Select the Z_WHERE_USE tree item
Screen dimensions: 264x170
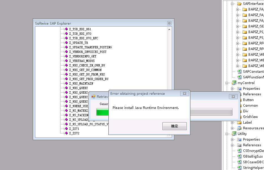click(78, 106)
